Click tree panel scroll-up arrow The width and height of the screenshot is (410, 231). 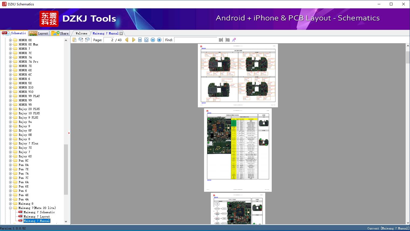tap(66, 40)
